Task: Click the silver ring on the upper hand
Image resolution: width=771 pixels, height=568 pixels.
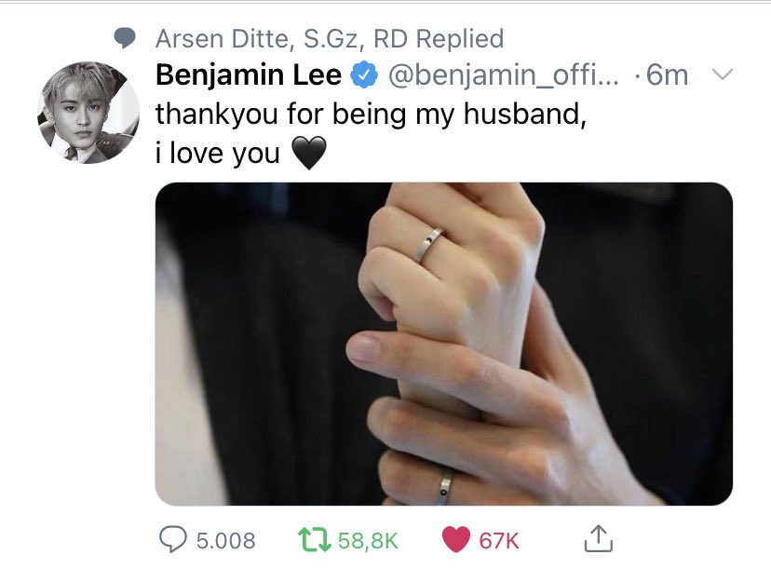Action: [427, 244]
